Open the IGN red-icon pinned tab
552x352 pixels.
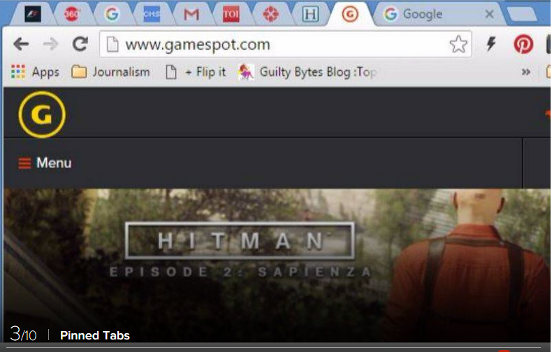[x=270, y=15]
